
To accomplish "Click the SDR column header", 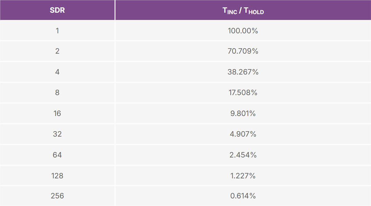I will pyautogui.click(x=57, y=10).
